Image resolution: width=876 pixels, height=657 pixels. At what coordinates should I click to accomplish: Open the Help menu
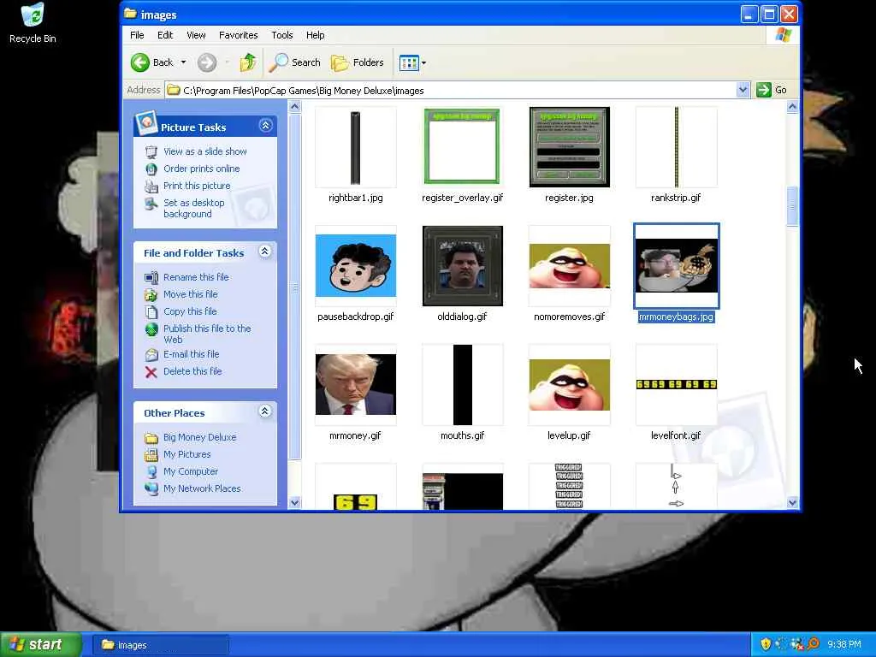coord(315,35)
